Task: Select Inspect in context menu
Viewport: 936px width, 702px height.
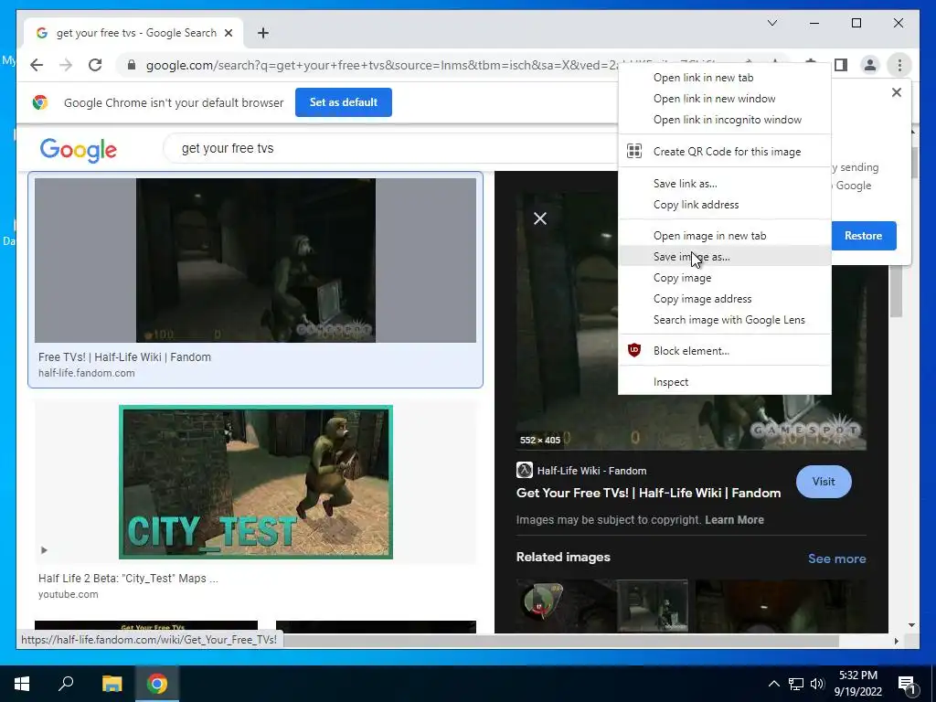Action: (725, 382)
